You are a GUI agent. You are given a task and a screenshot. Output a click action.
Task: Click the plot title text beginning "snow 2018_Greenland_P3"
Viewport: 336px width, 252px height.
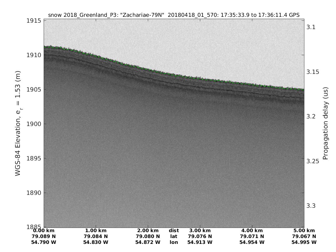(x=174, y=15)
